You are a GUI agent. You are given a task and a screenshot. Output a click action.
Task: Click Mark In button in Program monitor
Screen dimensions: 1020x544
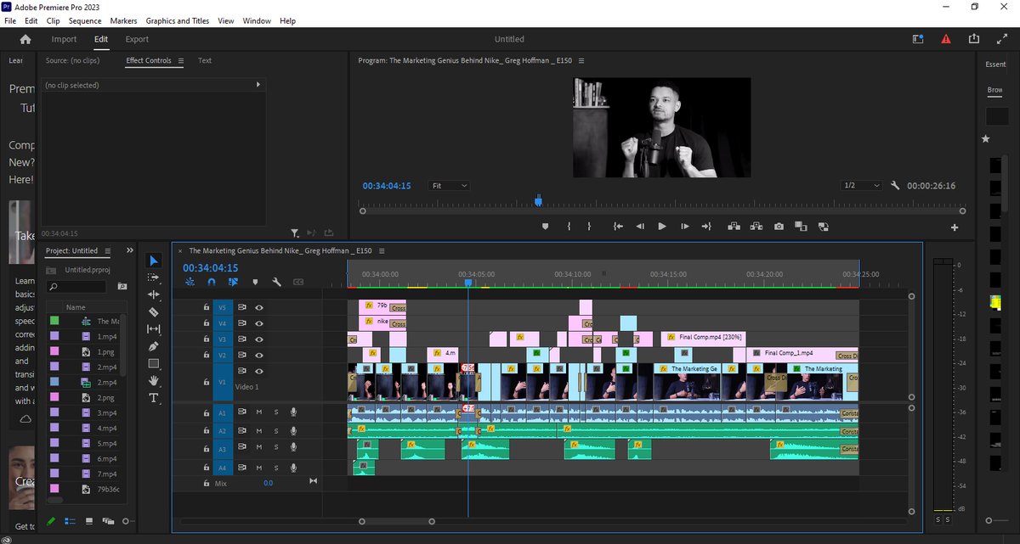click(x=569, y=227)
